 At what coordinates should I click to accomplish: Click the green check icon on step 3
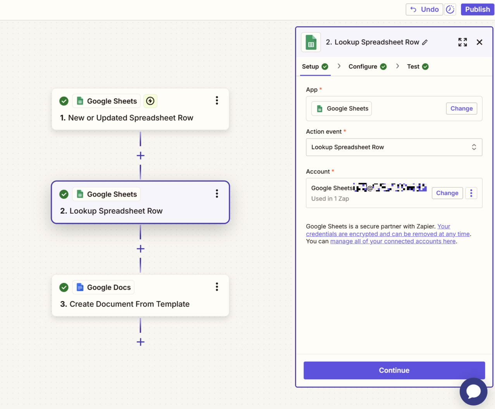(x=64, y=287)
